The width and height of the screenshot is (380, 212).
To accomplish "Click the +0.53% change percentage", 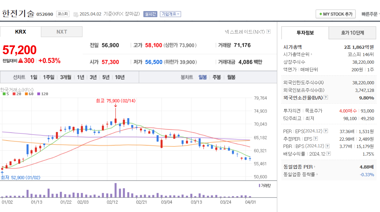I will pyautogui.click(x=49, y=61).
